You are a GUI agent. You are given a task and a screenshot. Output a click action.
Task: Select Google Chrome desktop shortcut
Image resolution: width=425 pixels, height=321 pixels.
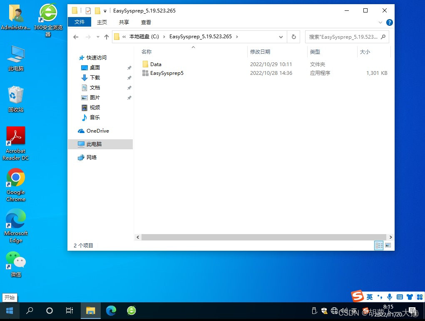pos(16,185)
